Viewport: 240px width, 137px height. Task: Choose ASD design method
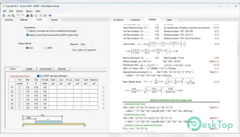[27, 48]
